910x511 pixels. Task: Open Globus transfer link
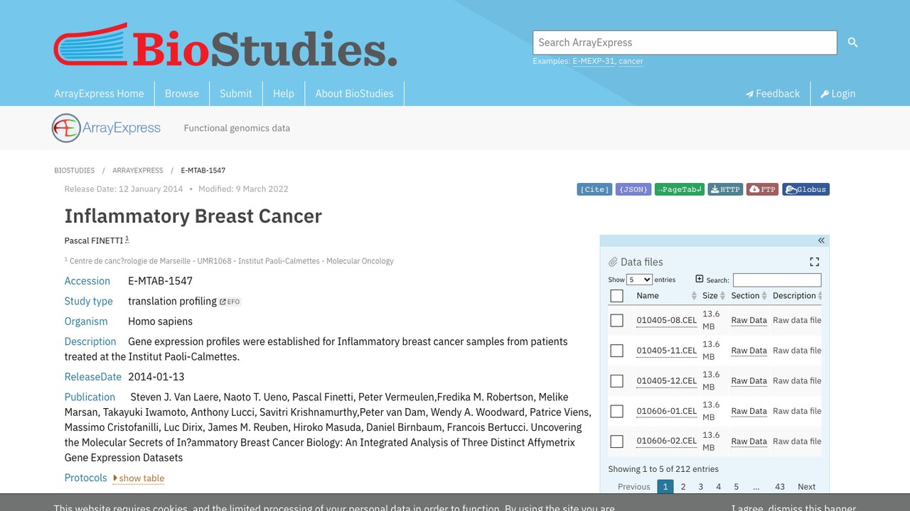805,189
